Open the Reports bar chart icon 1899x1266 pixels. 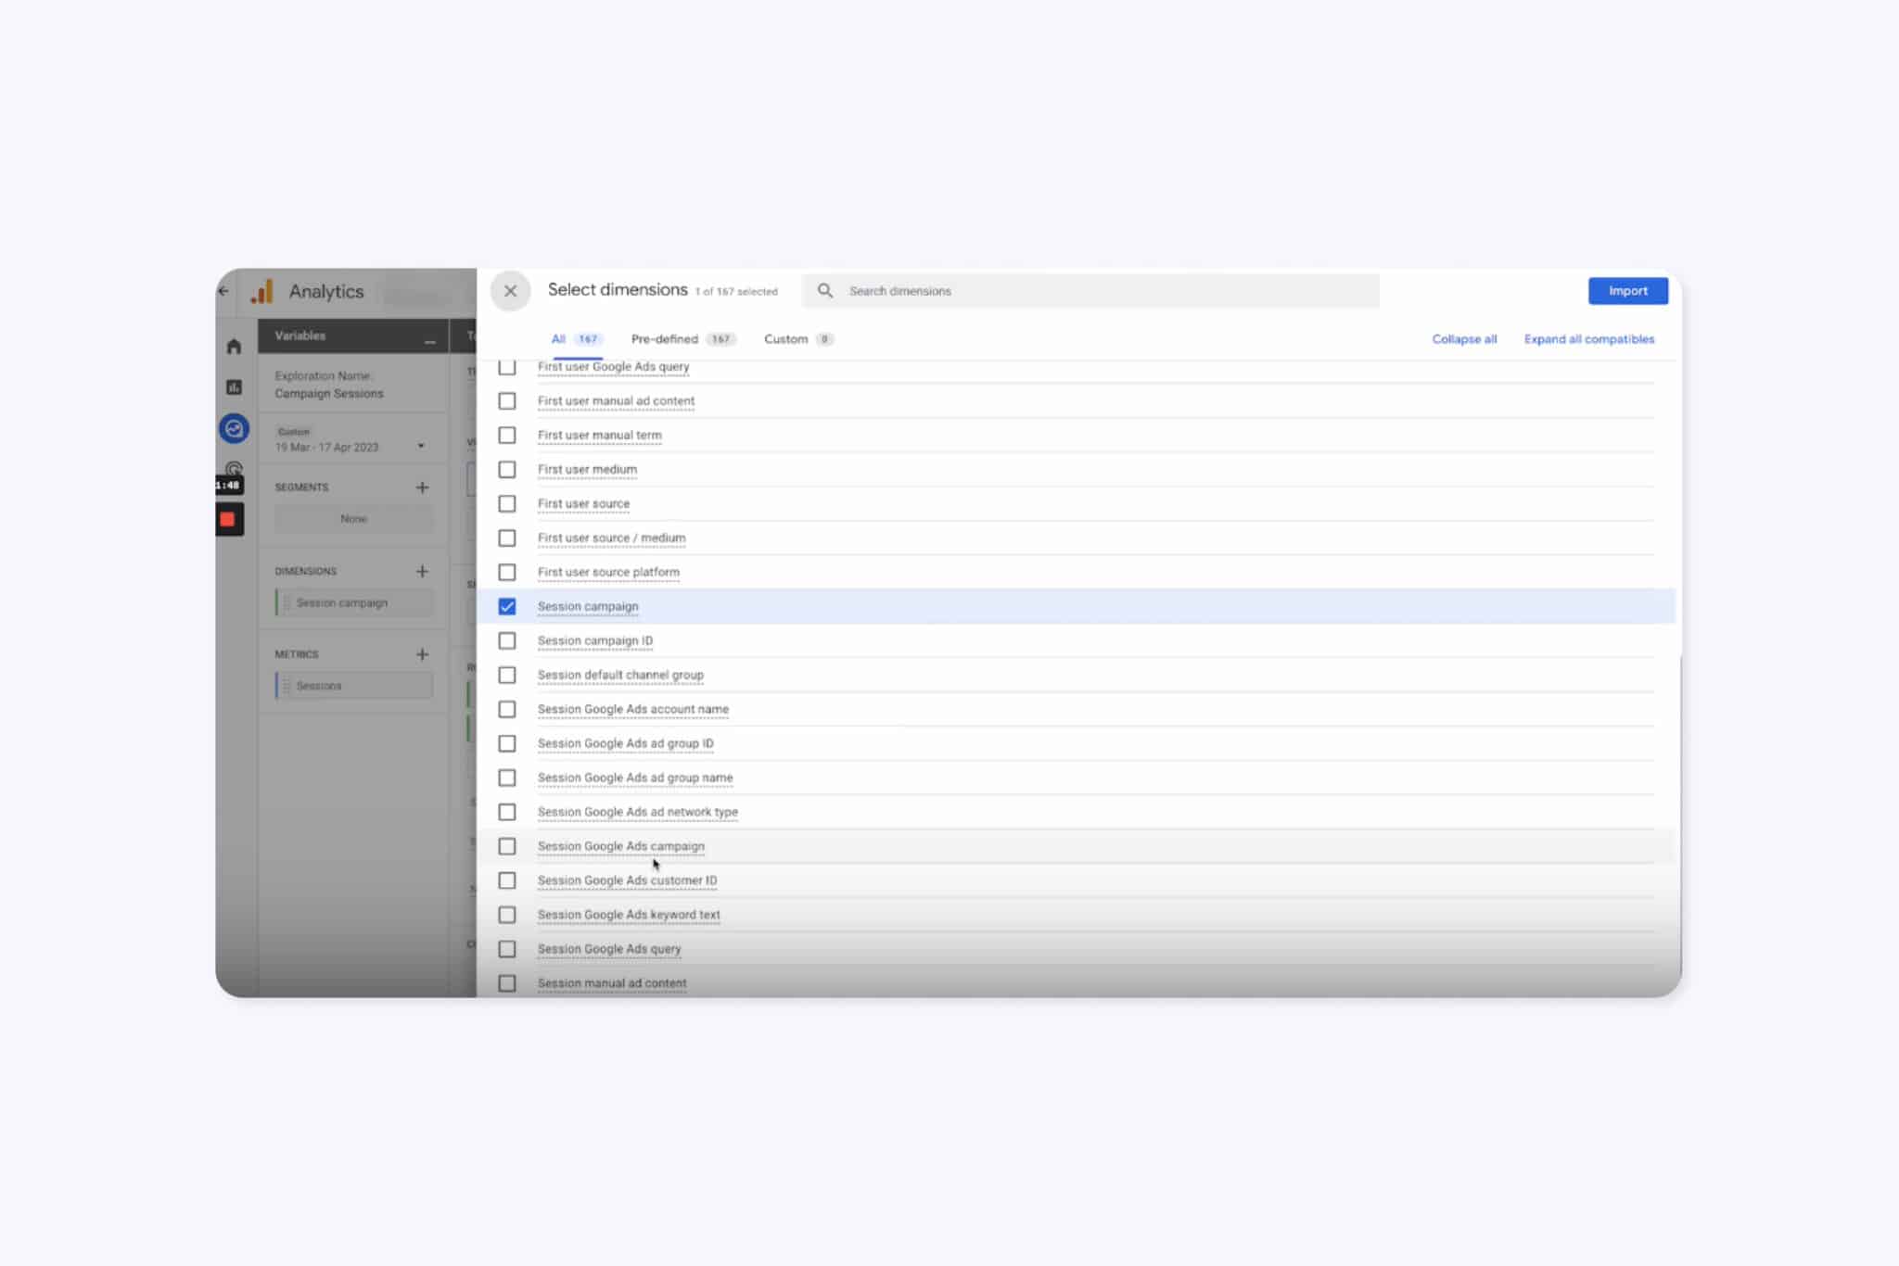click(x=234, y=387)
